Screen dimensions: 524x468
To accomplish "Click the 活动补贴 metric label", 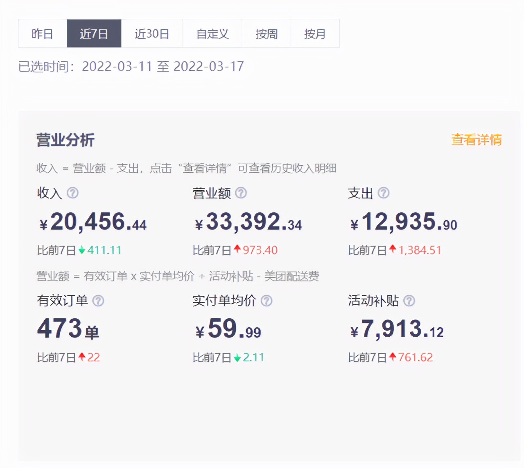I will pos(373,301).
